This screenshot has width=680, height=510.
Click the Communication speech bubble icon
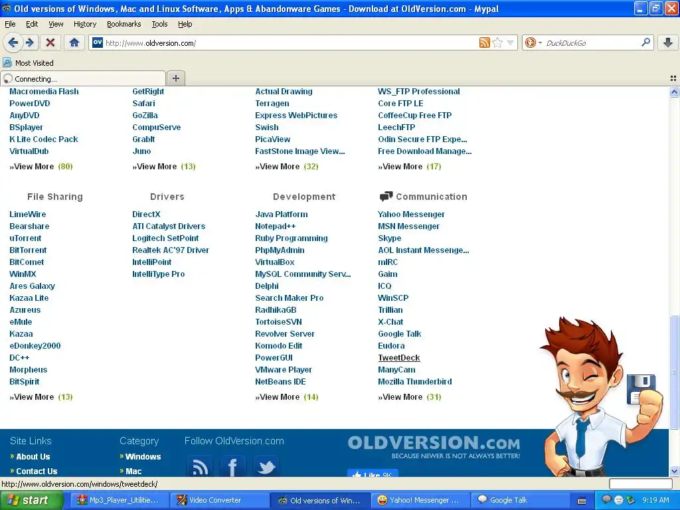click(x=386, y=197)
